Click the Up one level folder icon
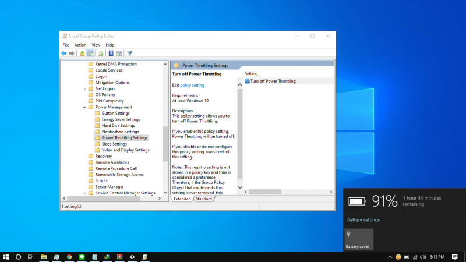This screenshot has height=262, width=466. pos(82,54)
